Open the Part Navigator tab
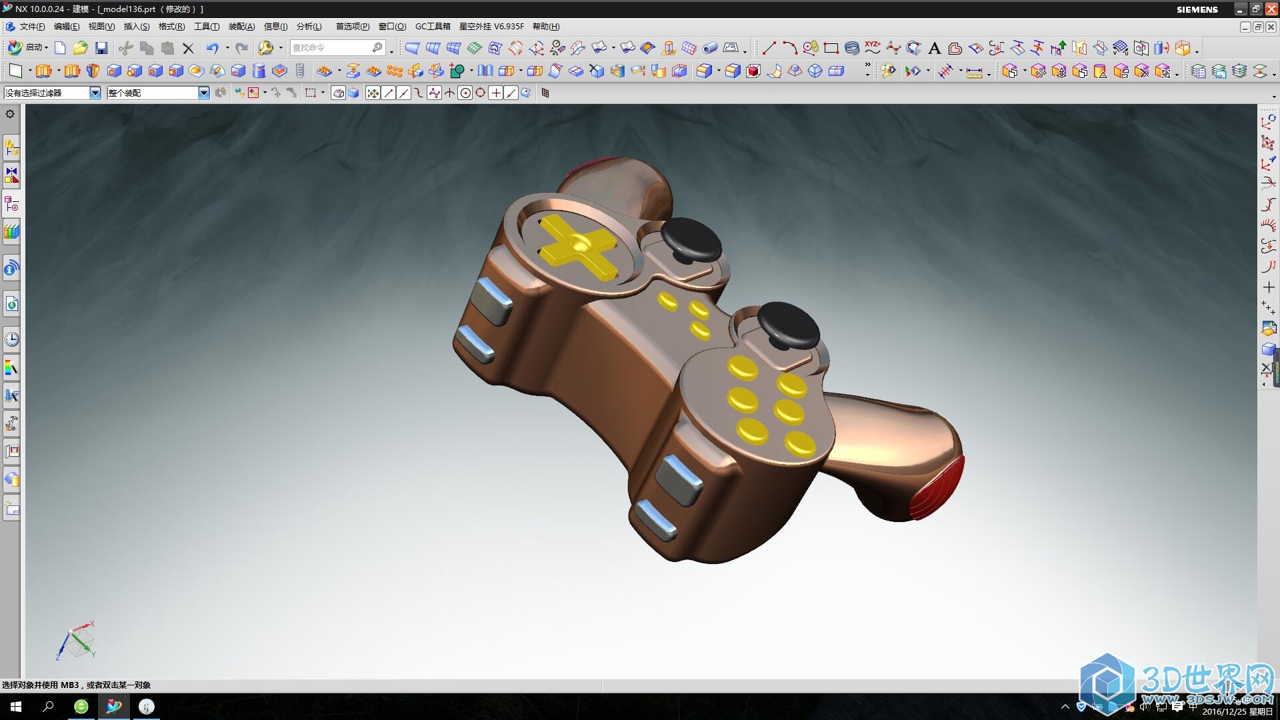The width and height of the screenshot is (1280, 720). [x=11, y=203]
